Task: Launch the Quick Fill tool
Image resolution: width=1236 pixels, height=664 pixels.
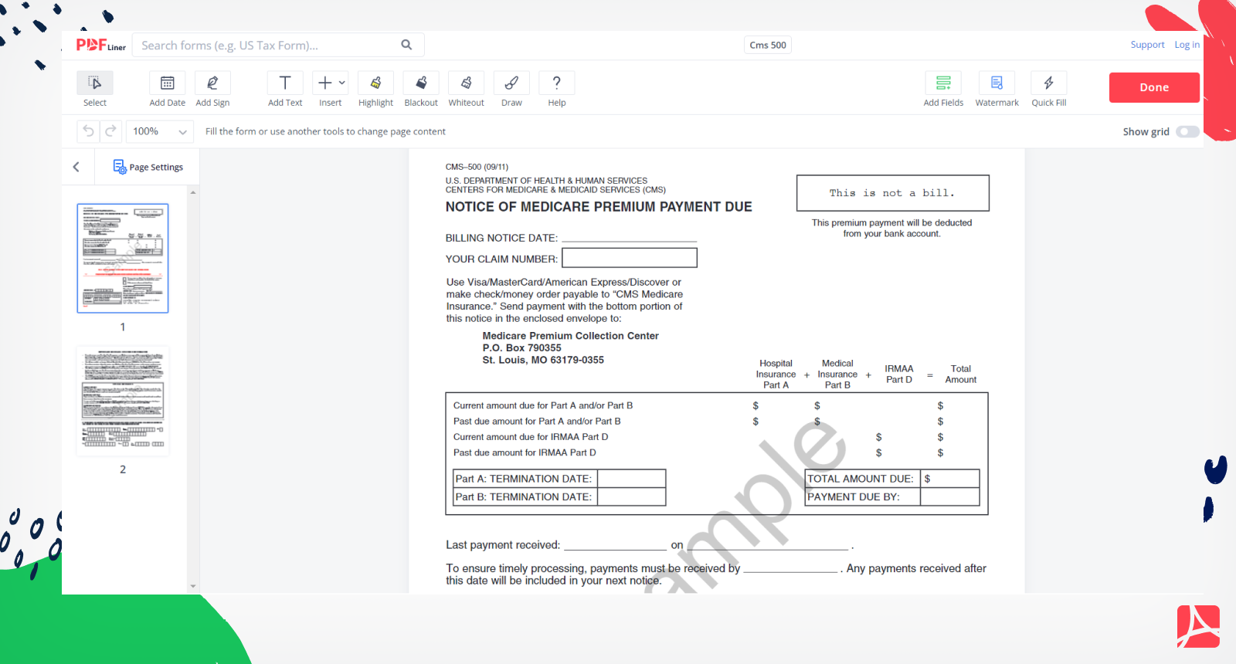Action: tap(1049, 90)
